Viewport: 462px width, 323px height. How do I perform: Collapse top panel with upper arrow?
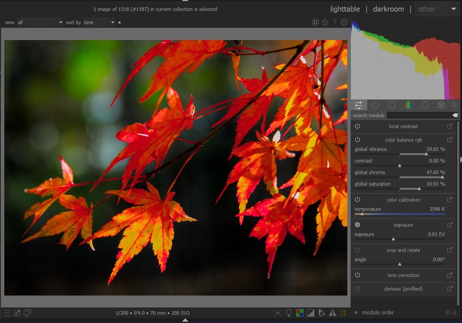pyautogui.click(x=185, y=1)
